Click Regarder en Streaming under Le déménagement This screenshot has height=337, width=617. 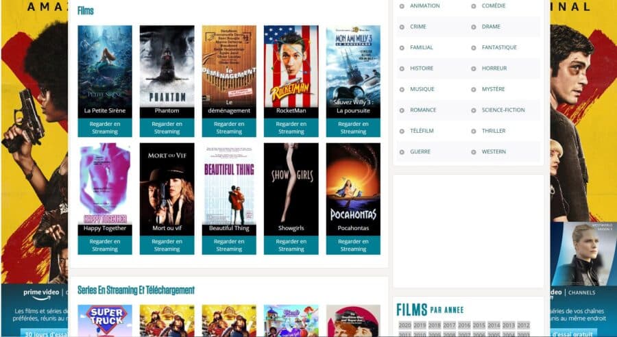coord(229,128)
